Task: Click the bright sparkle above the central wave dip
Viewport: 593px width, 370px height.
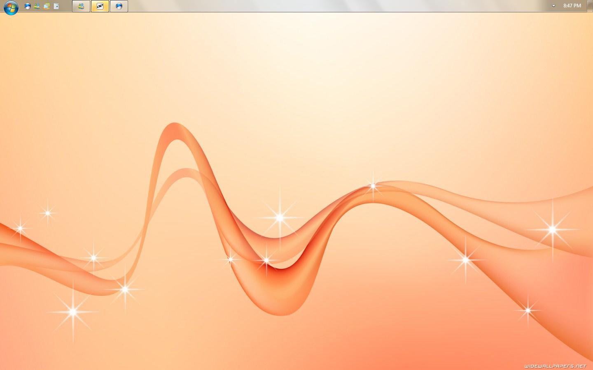Action: pyautogui.click(x=280, y=217)
